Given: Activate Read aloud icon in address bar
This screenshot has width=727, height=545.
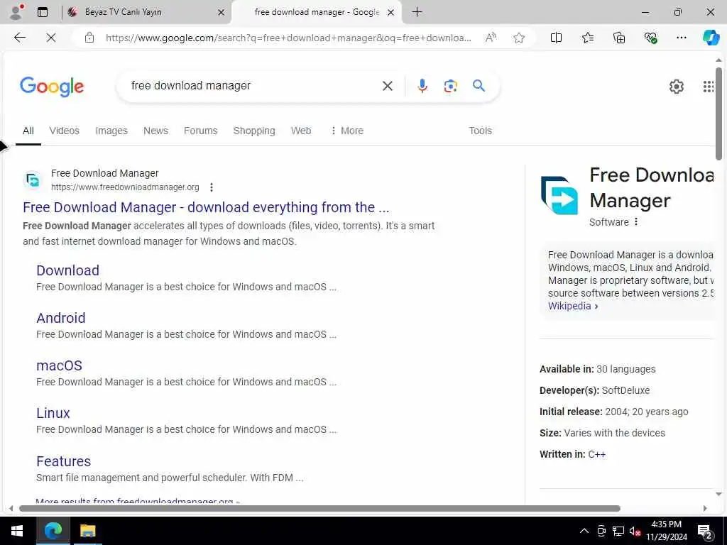Looking at the screenshot, I should pyautogui.click(x=491, y=38).
